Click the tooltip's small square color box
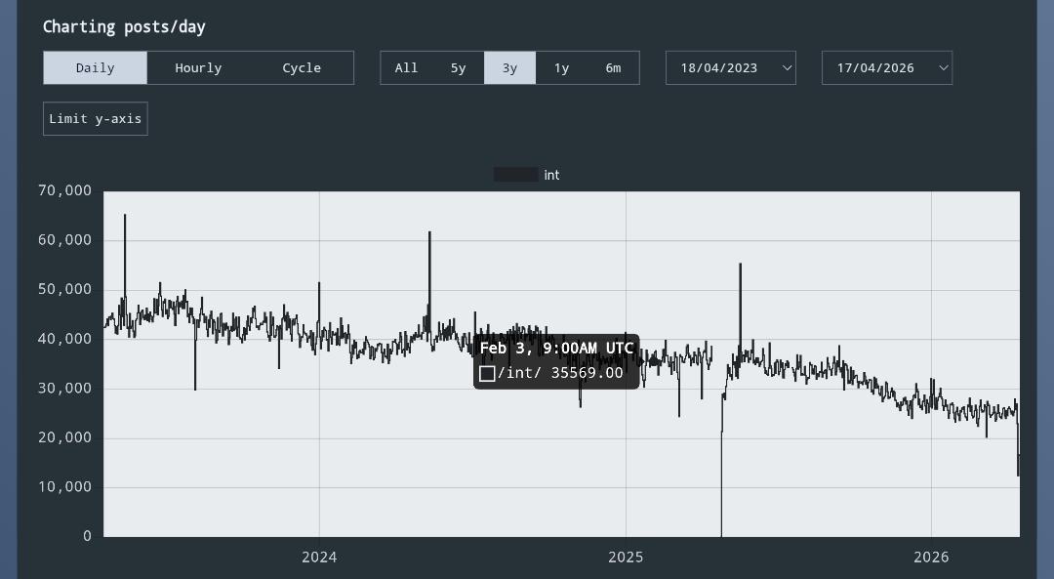Image resolution: width=1054 pixels, height=579 pixels. coord(487,373)
